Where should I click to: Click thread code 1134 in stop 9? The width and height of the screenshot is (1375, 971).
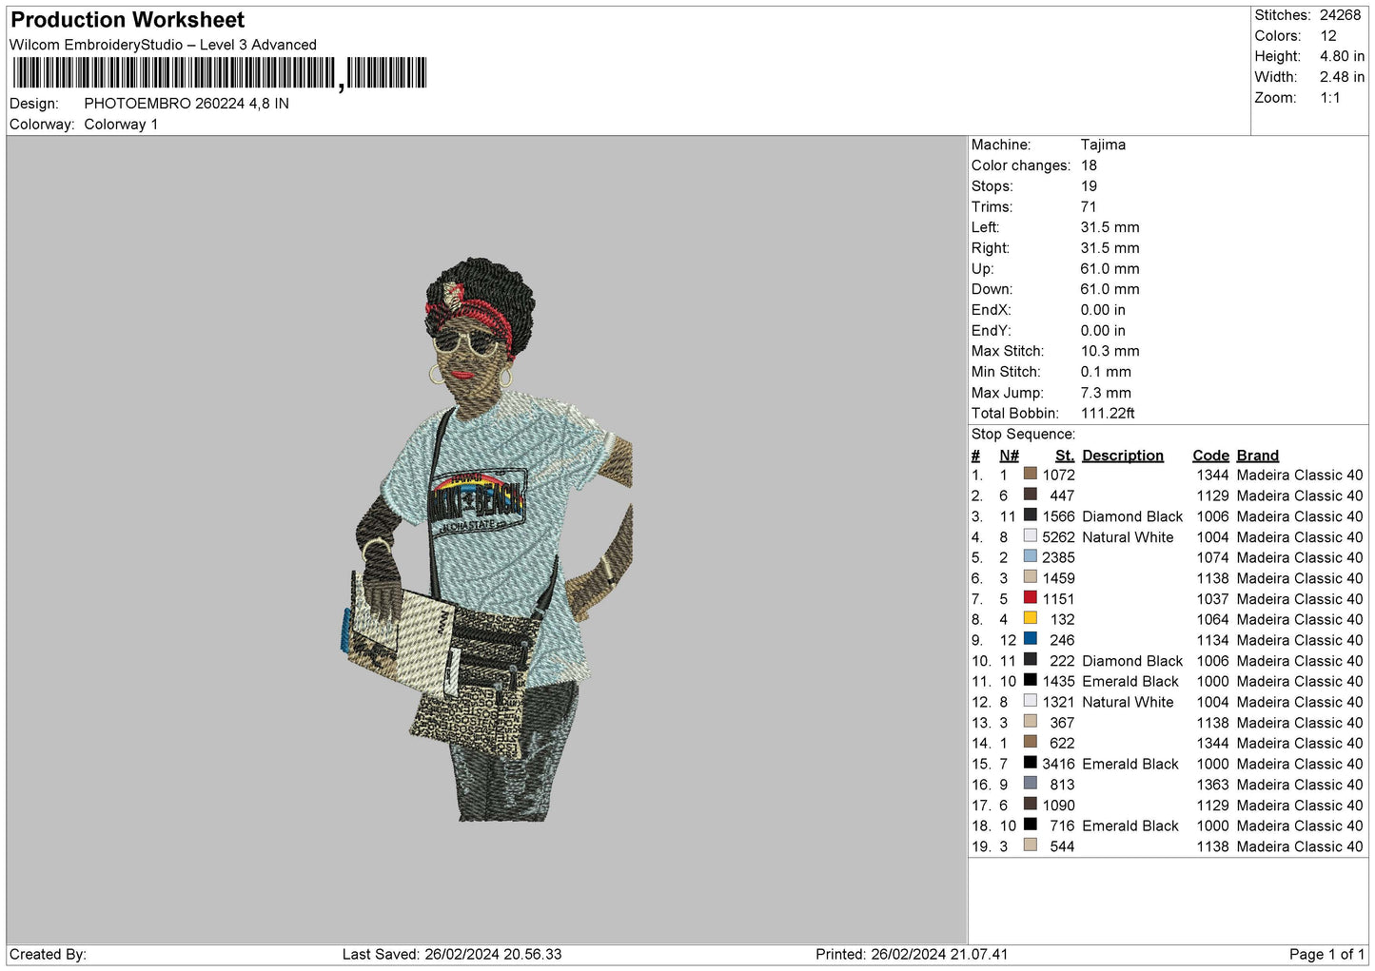(x=1212, y=640)
